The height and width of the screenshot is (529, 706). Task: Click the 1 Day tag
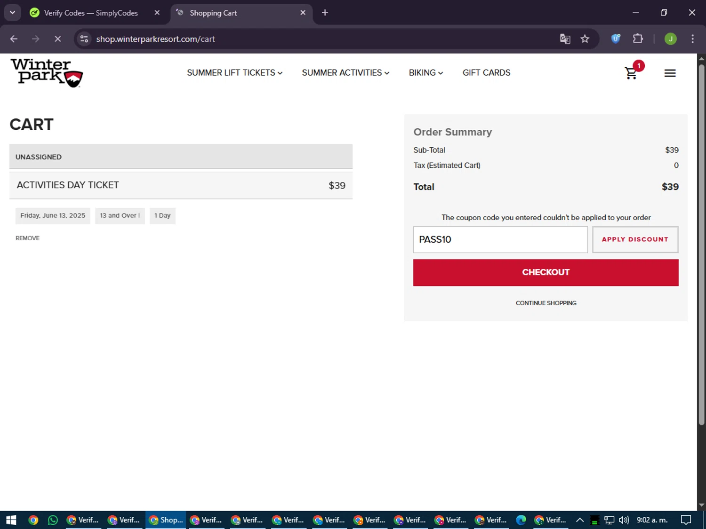tap(162, 216)
